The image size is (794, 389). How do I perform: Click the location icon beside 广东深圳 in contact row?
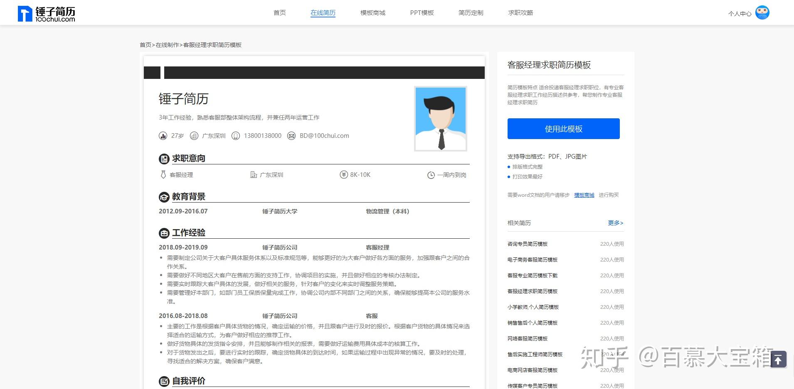coord(194,136)
